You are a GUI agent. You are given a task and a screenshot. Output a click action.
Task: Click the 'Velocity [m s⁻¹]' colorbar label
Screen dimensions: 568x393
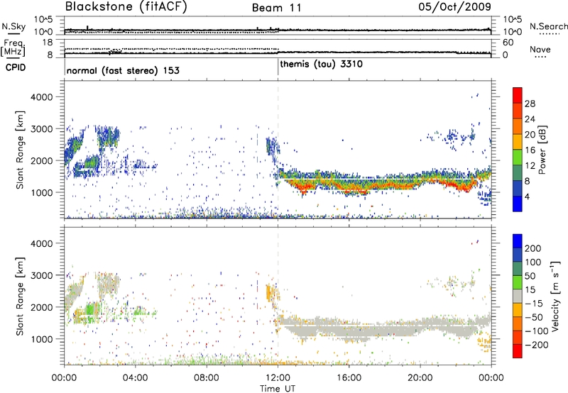click(555, 296)
